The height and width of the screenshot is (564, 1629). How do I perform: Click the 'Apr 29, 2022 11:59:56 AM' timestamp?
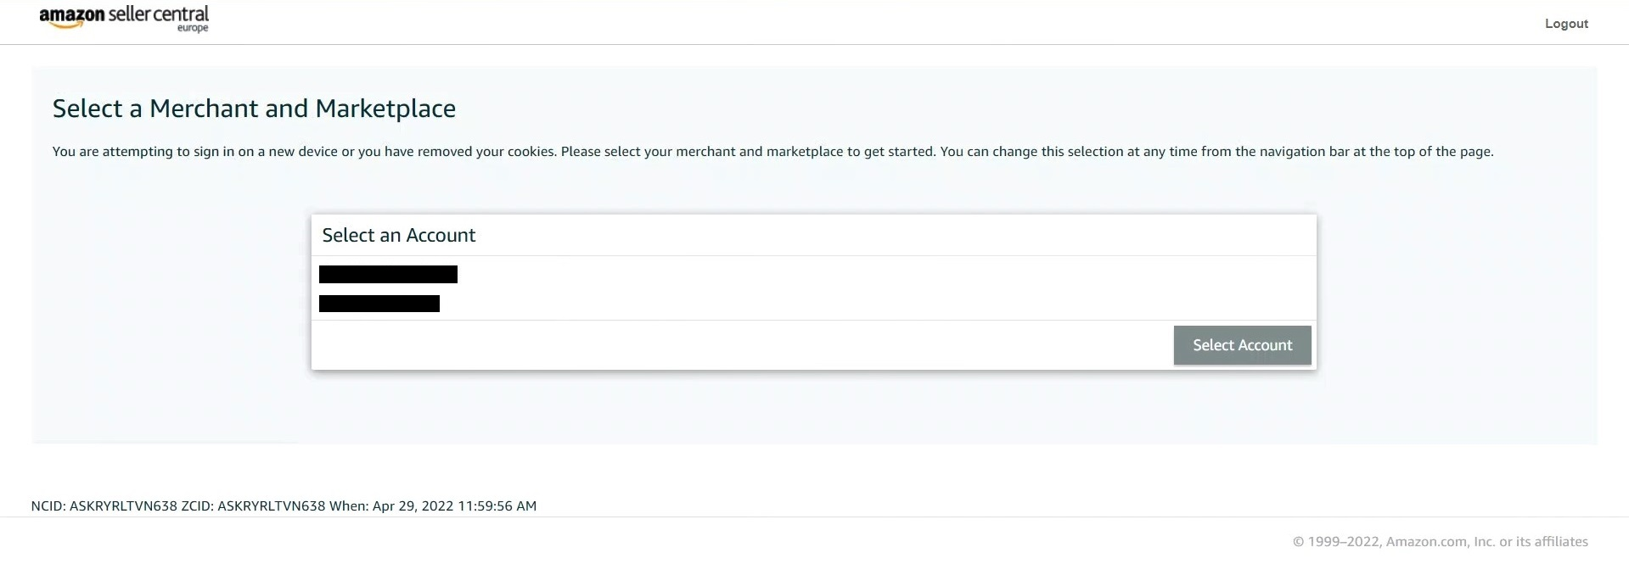click(x=454, y=506)
